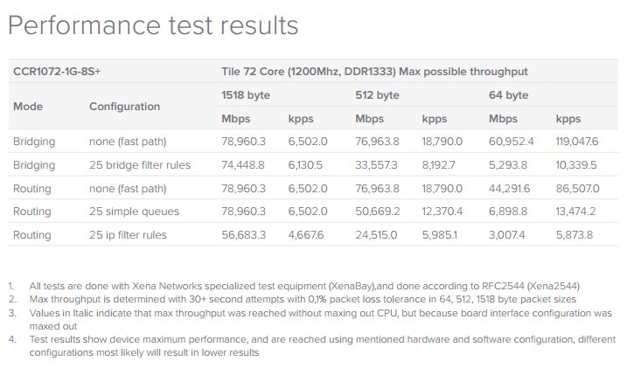Click the Tile 72 Core throughput header
Viewport: 641px width, 375px height.
[x=374, y=72]
